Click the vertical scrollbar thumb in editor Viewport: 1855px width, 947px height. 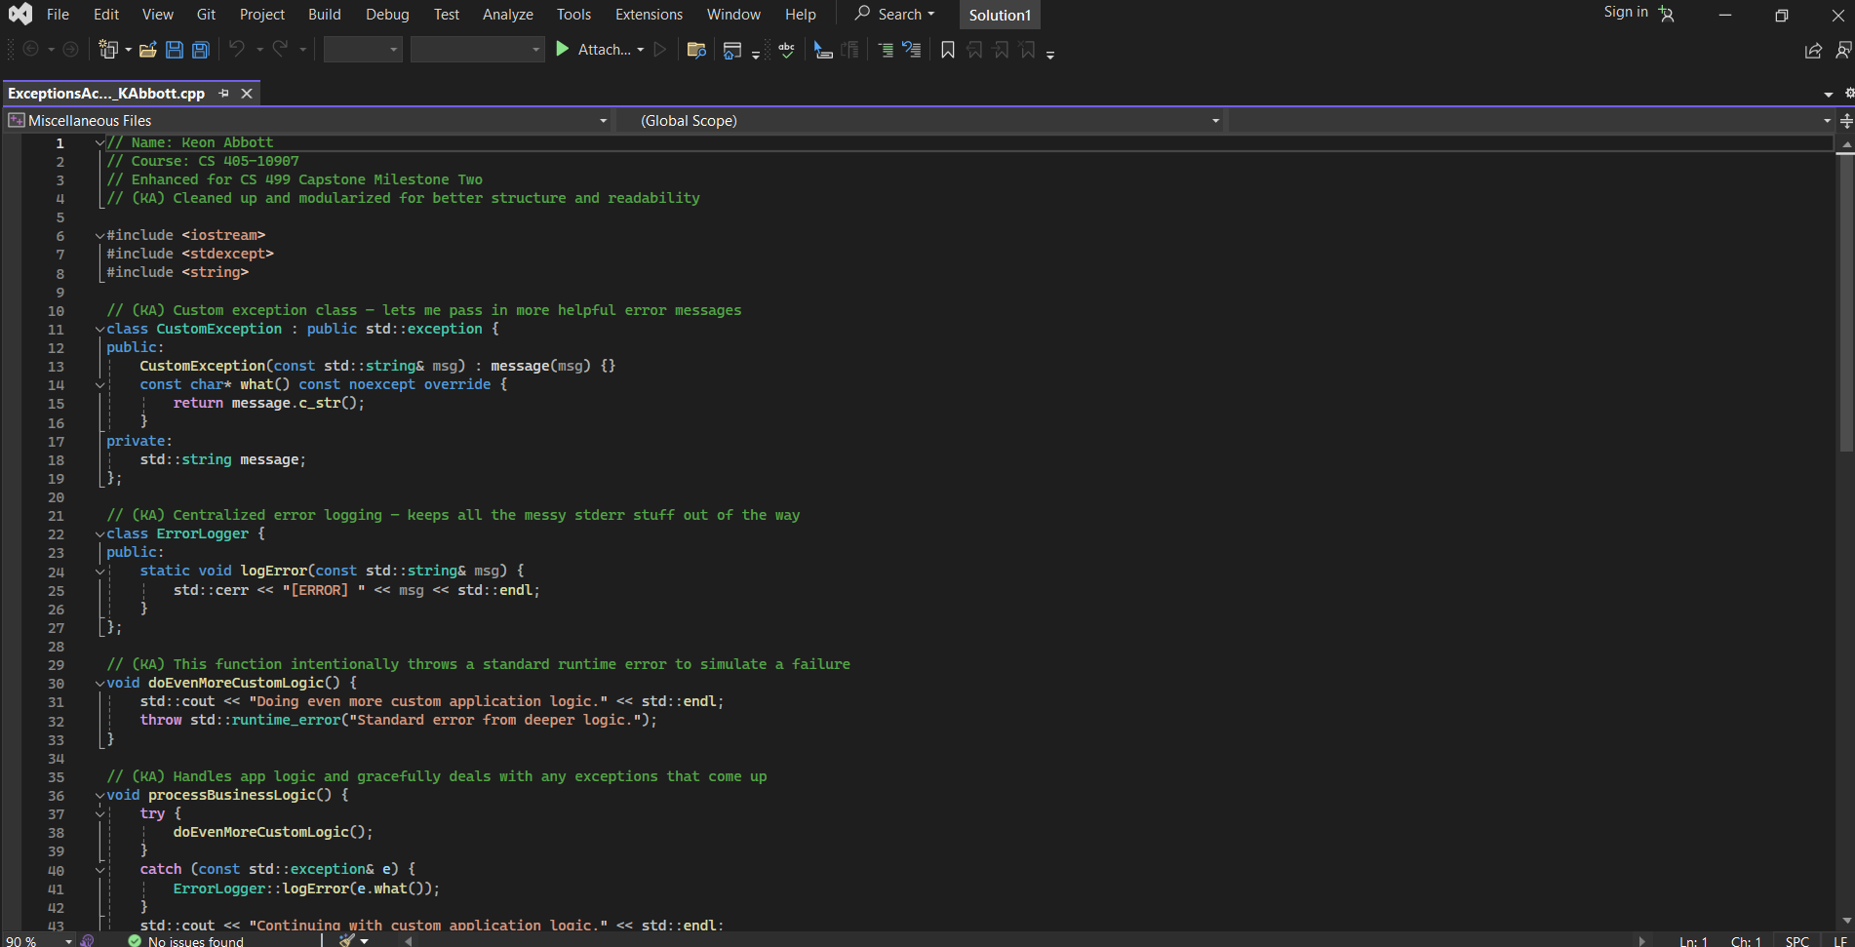[1845, 302]
